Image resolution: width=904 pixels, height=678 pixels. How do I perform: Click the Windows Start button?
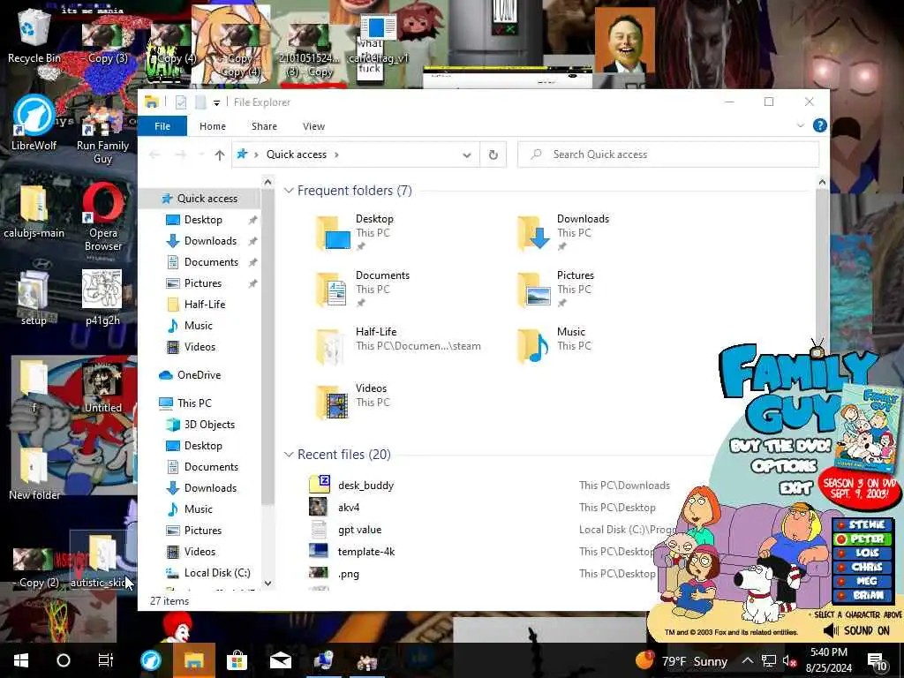coord(21,660)
